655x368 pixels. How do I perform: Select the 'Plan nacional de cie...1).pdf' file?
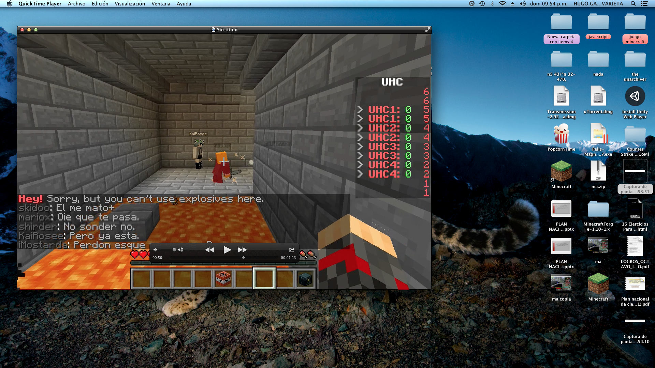coord(635,291)
